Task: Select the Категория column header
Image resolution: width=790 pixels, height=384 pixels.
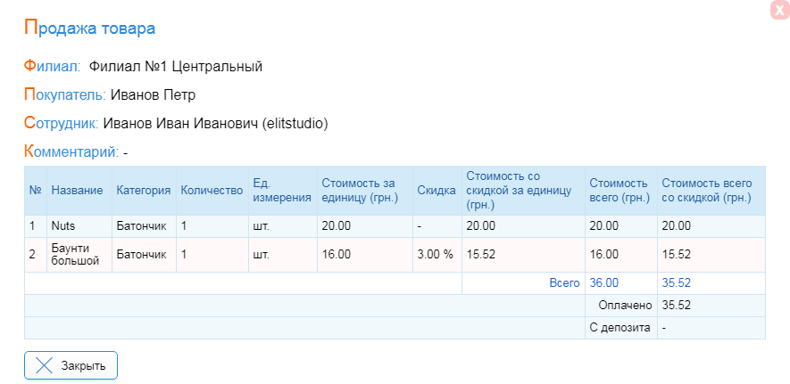Action: tap(144, 191)
